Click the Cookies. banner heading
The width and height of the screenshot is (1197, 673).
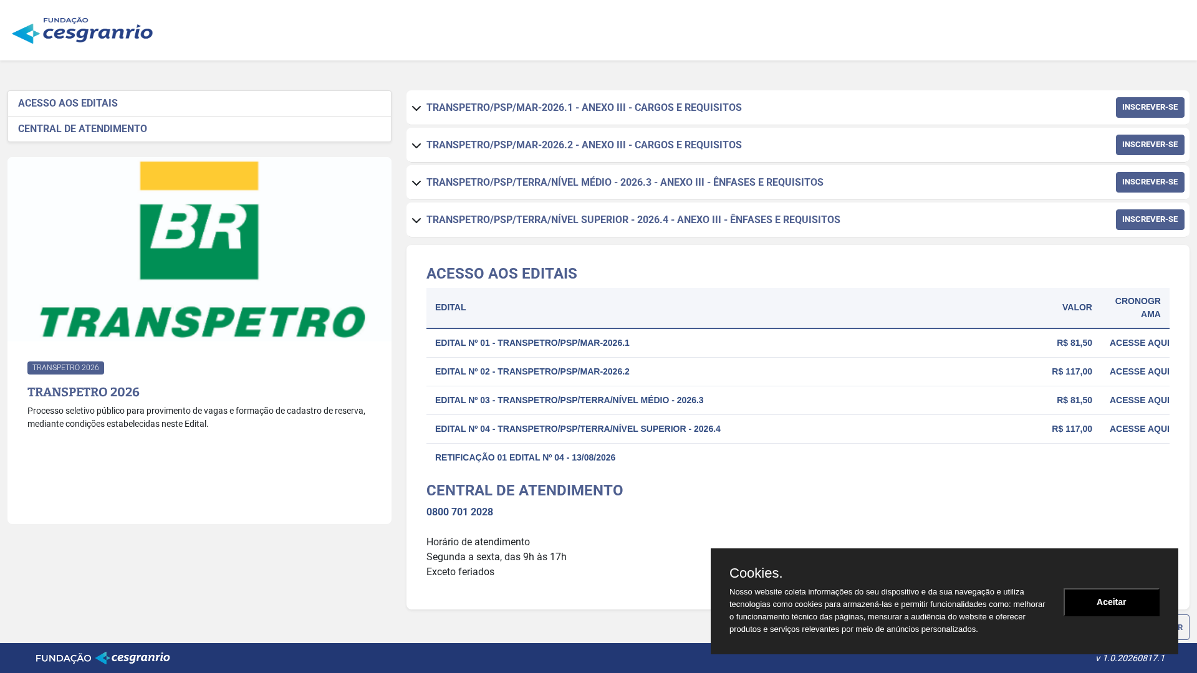pyautogui.click(x=756, y=573)
